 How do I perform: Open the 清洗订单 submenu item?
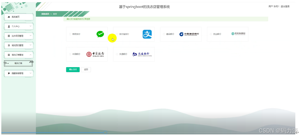(x=18, y=63)
